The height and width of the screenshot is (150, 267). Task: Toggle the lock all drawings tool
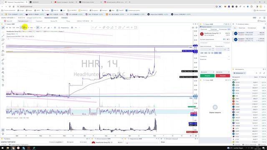(3, 76)
